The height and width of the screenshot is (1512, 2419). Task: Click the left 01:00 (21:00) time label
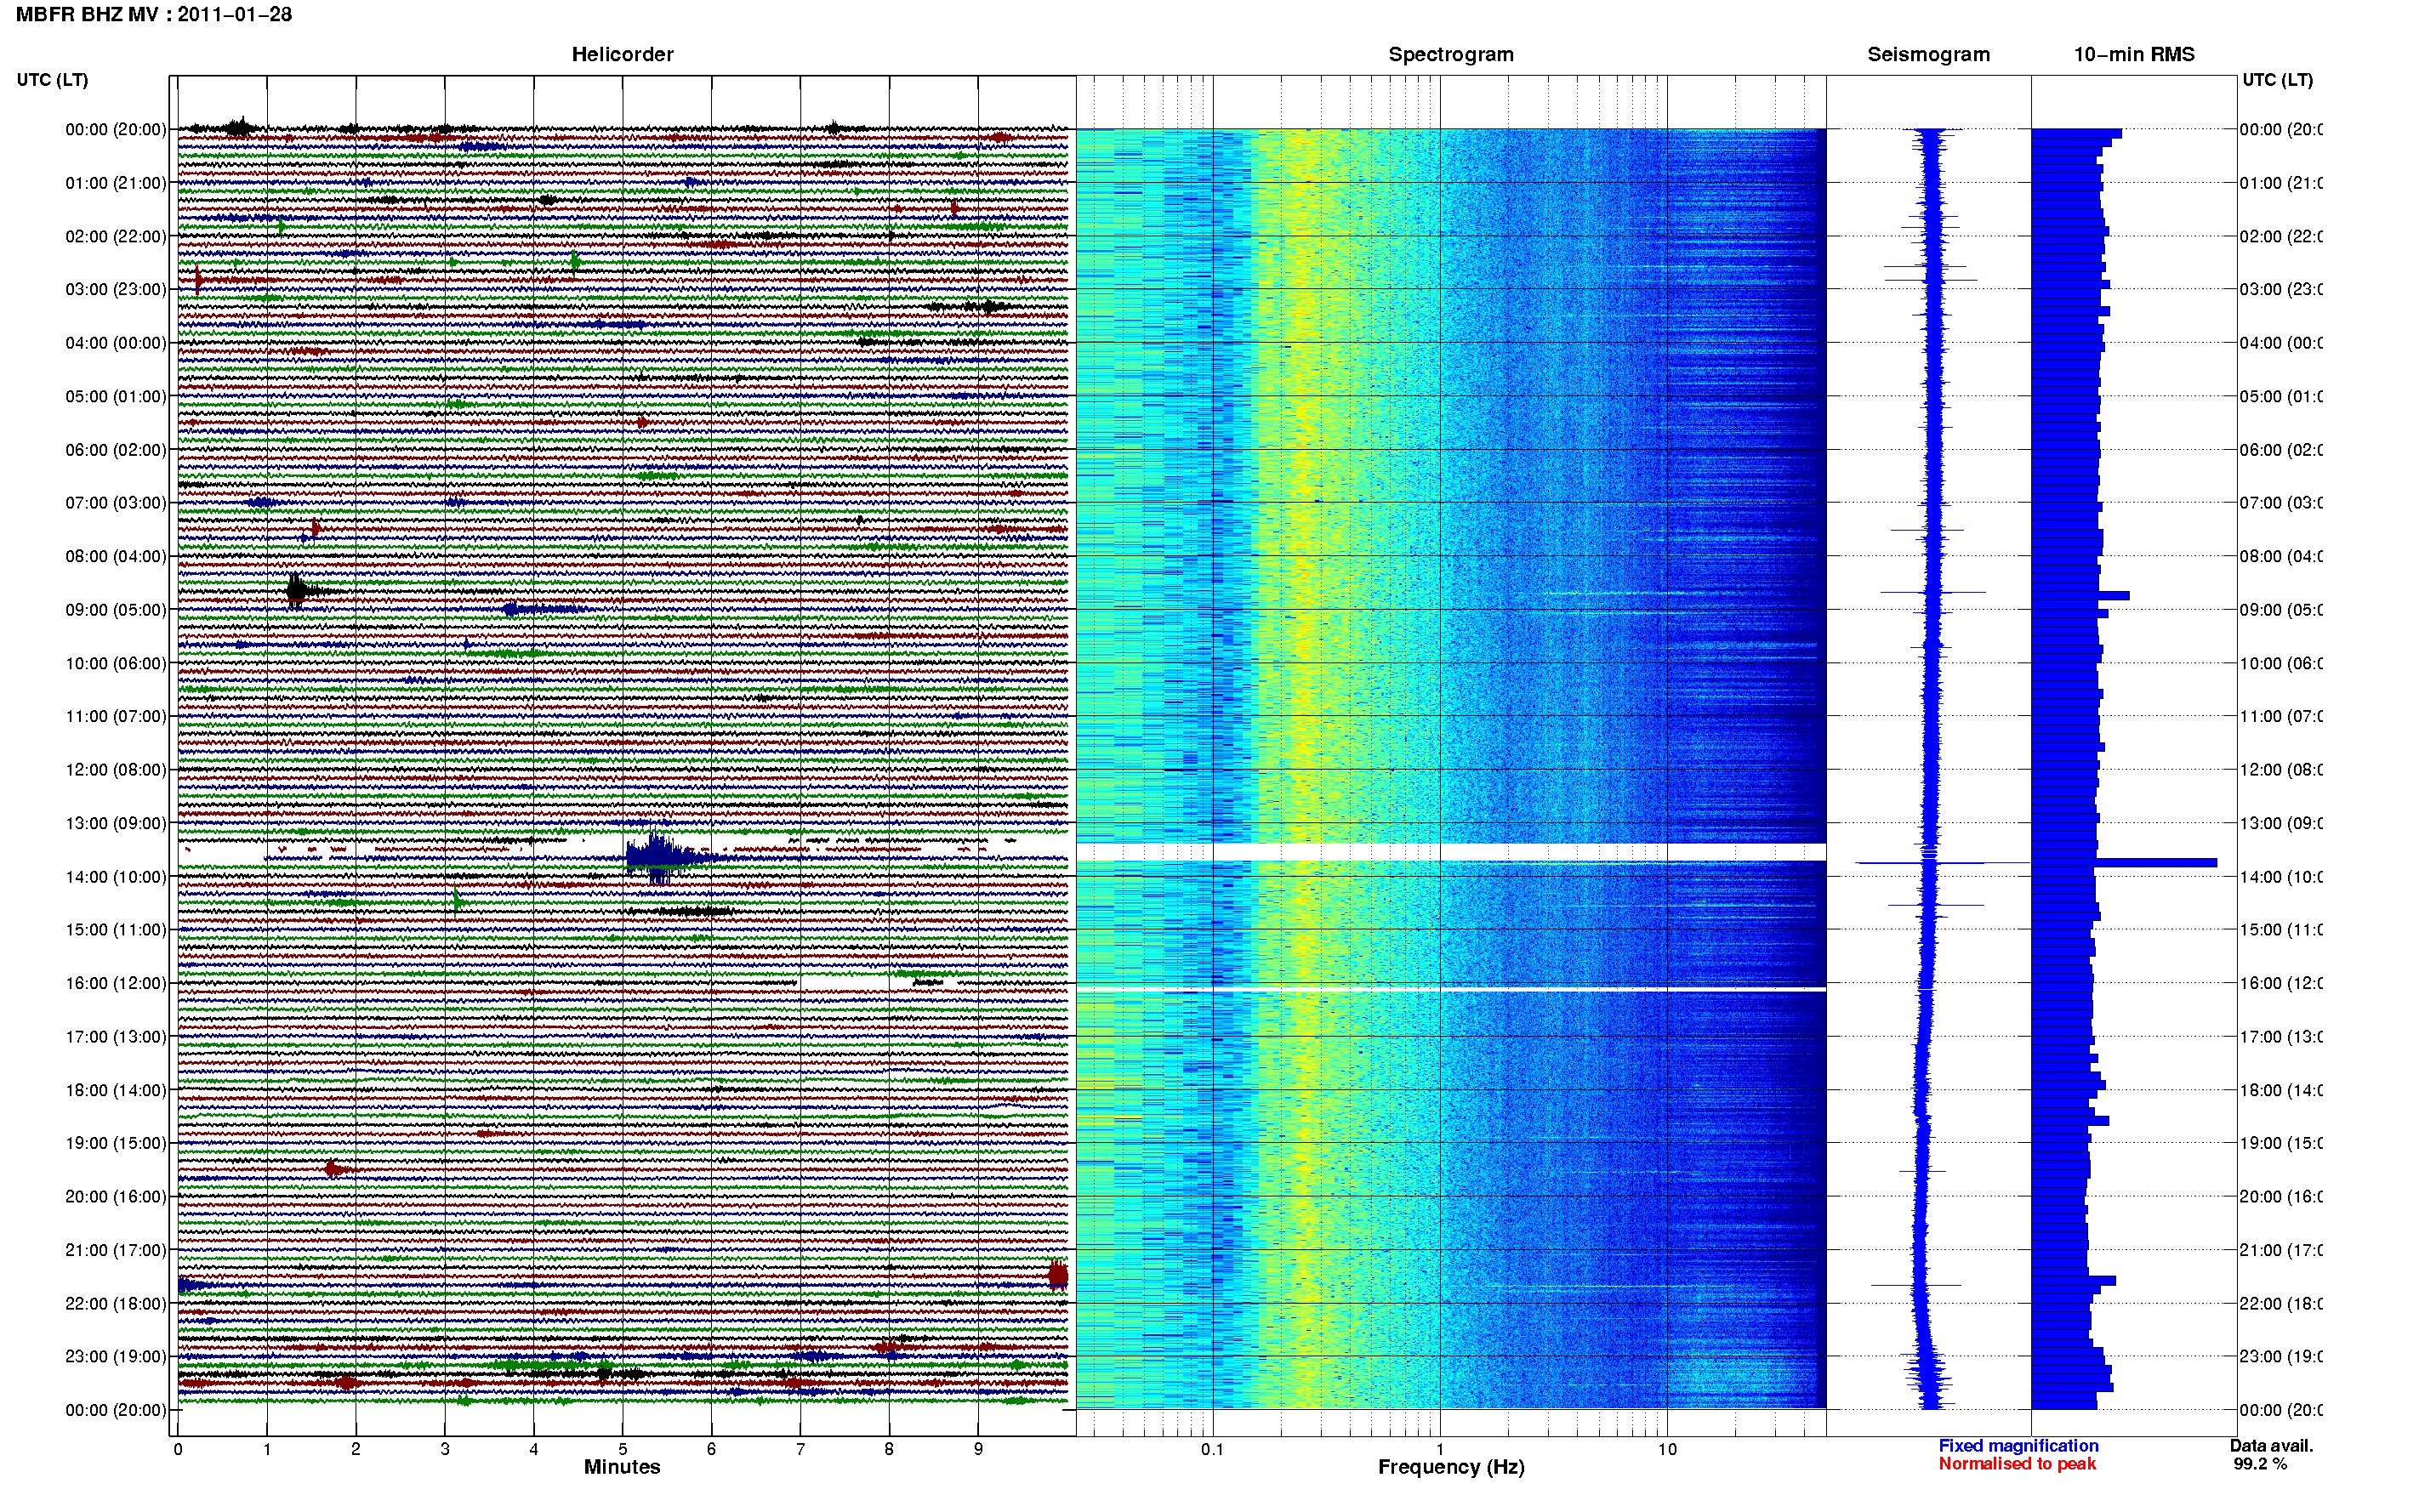click(116, 183)
